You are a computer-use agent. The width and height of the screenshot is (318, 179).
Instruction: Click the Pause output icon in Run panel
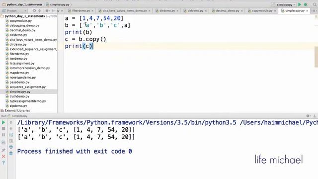[x=3, y=135]
